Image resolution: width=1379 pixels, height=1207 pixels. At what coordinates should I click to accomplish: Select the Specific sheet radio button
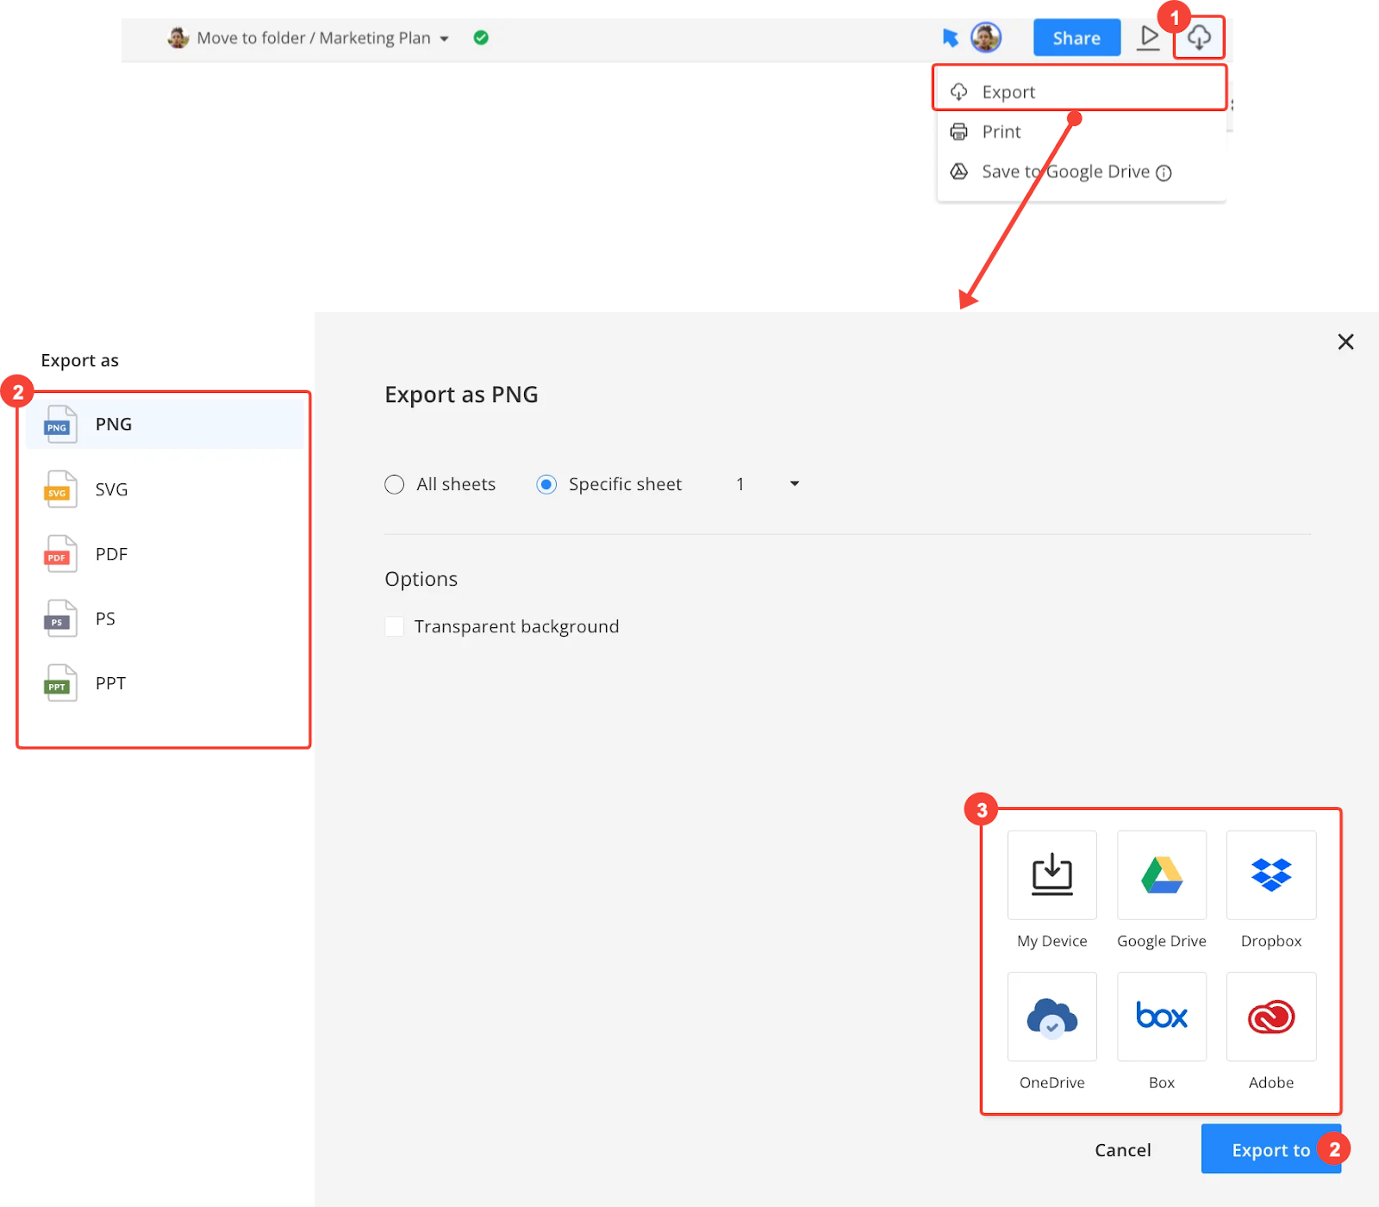click(x=546, y=484)
